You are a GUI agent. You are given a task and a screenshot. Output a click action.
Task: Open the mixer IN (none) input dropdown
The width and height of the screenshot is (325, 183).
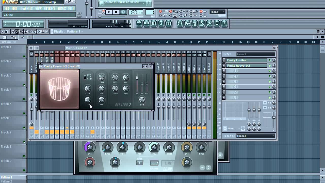click(x=255, y=54)
